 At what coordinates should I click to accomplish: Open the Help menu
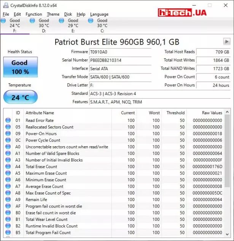click(81, 14)
